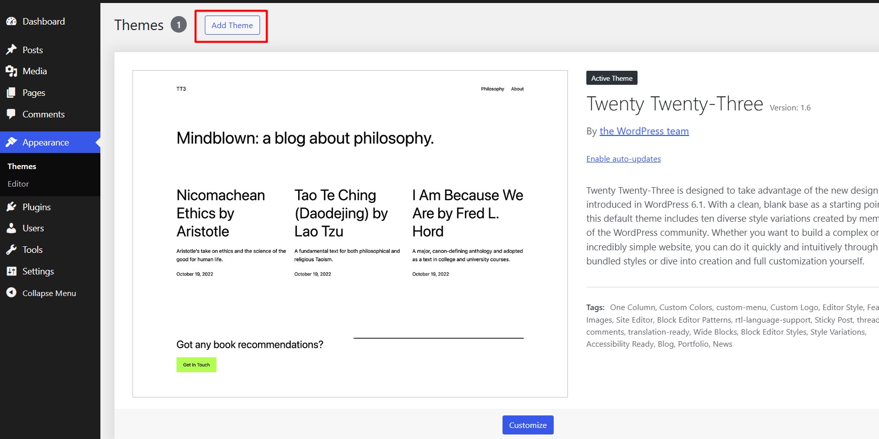The height and width of the screenshot is (439, 879).
Task: Click the Tools wrench icon
Action: pos(11,249)
